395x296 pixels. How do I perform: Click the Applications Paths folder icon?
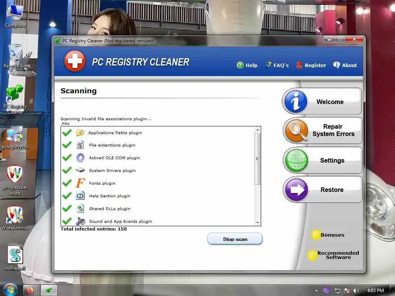pyautogui.click(x=80, y=133)
